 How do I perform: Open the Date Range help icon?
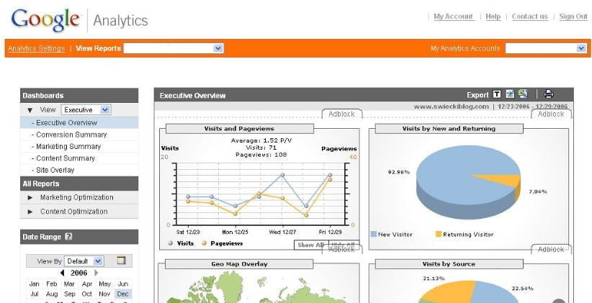(68, 237)
